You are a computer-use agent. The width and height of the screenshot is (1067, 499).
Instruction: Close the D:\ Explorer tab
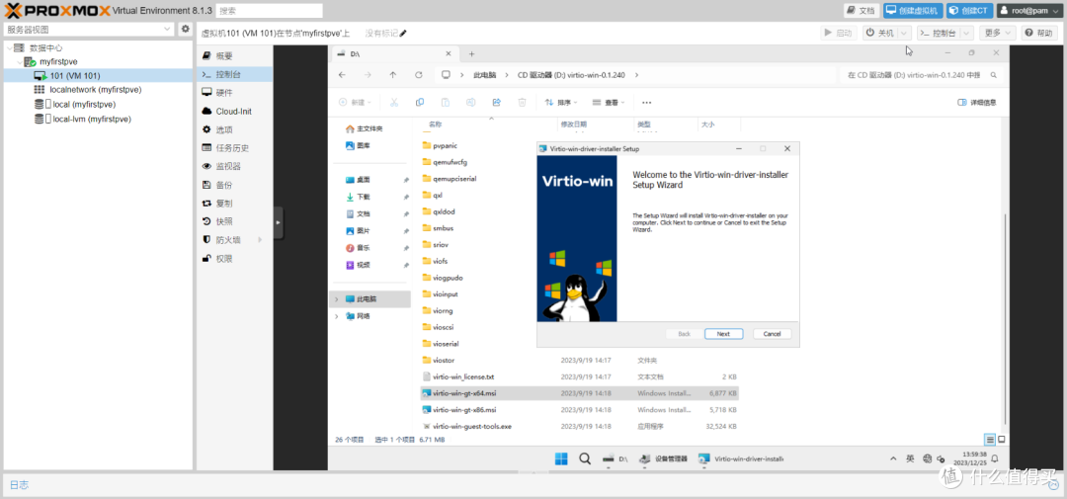(448, 53)
